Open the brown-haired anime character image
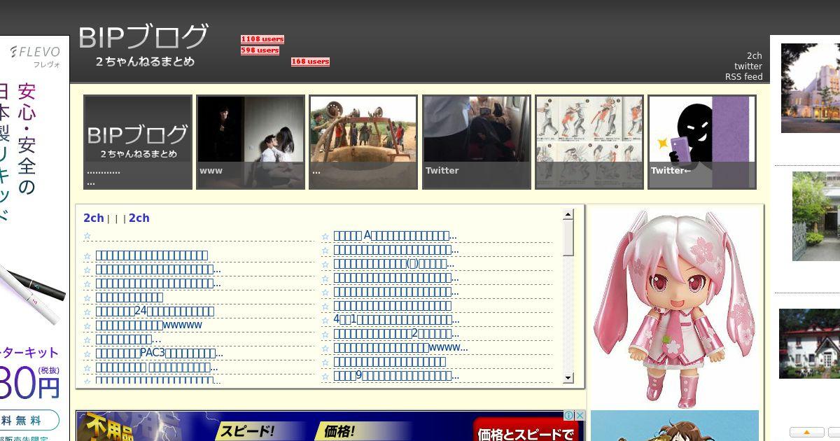The height and width of the screenshot is (441, 840). 675,426
